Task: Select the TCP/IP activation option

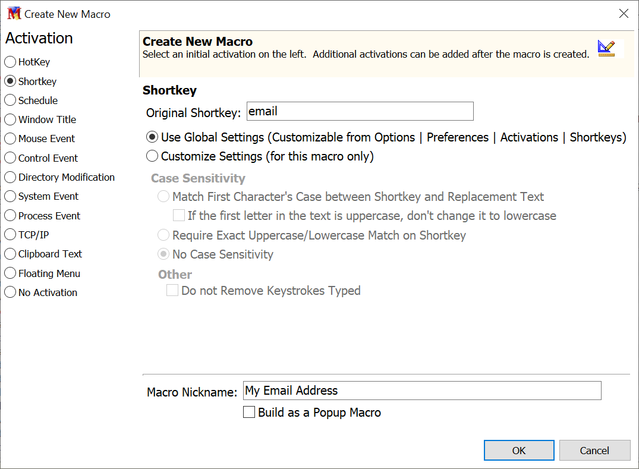Action: (10, 235)
